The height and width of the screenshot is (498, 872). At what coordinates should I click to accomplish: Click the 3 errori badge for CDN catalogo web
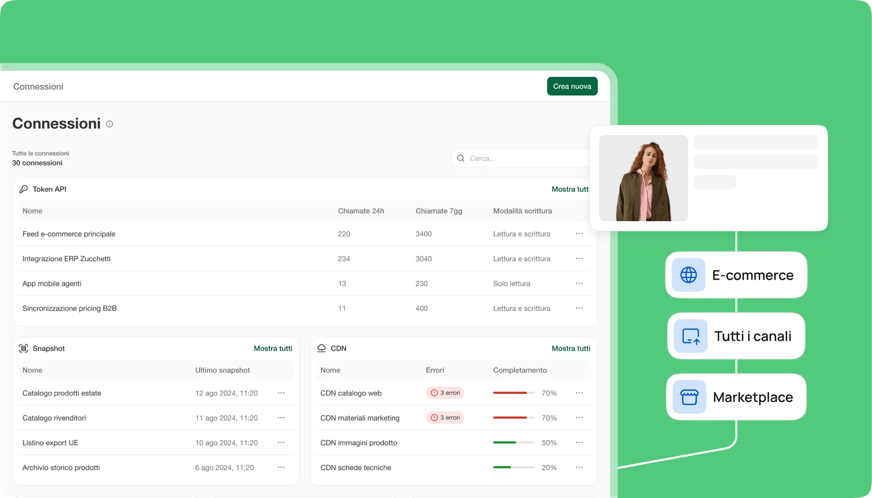point(445,393)
